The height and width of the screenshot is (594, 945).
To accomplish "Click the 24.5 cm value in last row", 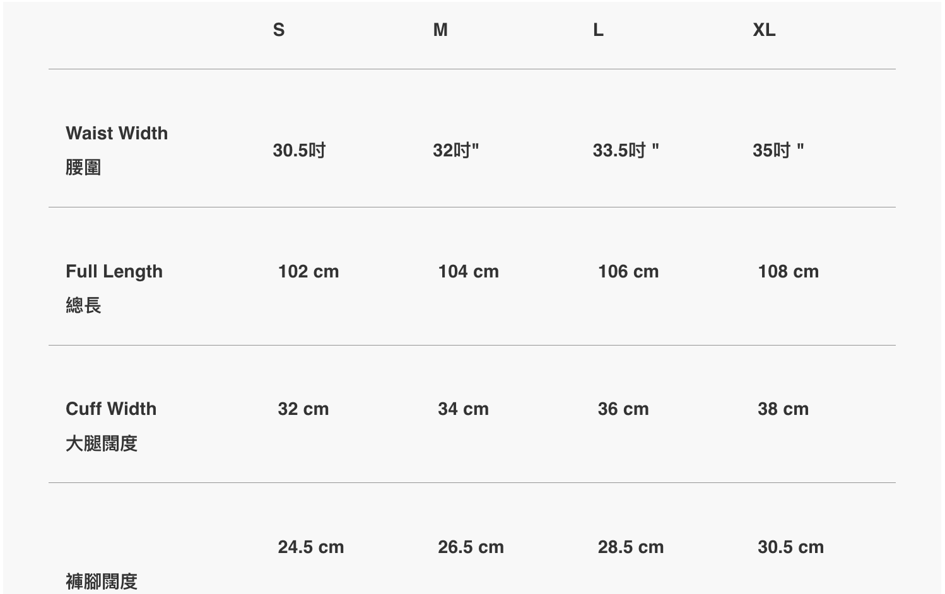I will pyautogui.click(x=311, y=547).
